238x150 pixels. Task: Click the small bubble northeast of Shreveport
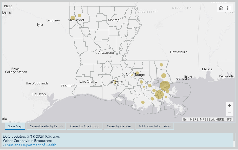click(x=79, y=15)
